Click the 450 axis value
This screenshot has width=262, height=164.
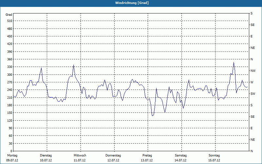[x=10, y=36]
